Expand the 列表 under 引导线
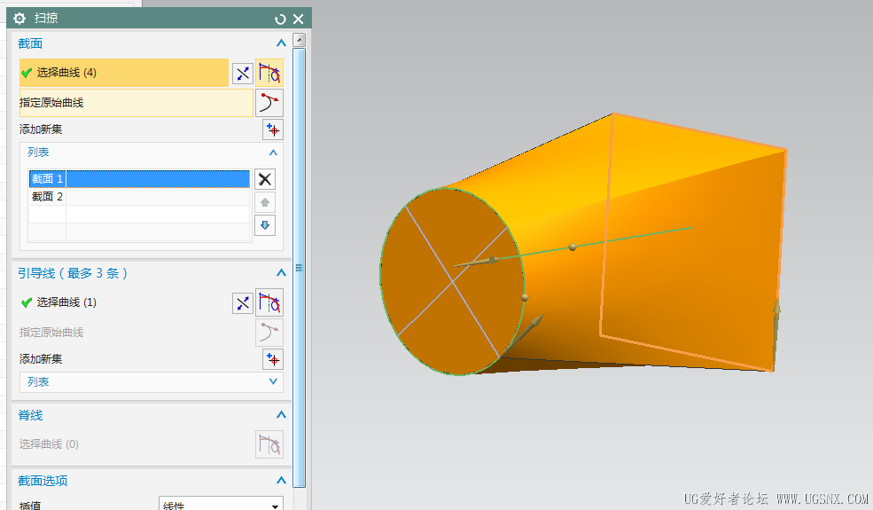 click(273, 382)
